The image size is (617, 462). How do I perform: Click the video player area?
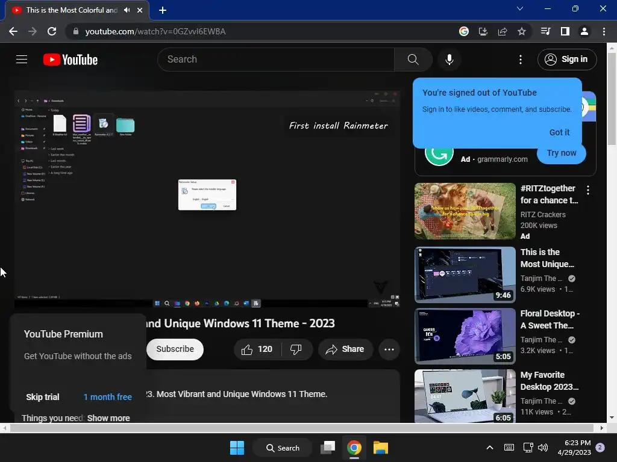[207, 199]
